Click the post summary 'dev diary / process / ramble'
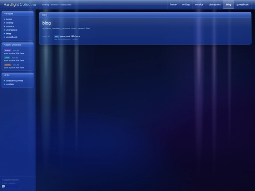Viewport: 255px width, 191px height. coord(66,39)
